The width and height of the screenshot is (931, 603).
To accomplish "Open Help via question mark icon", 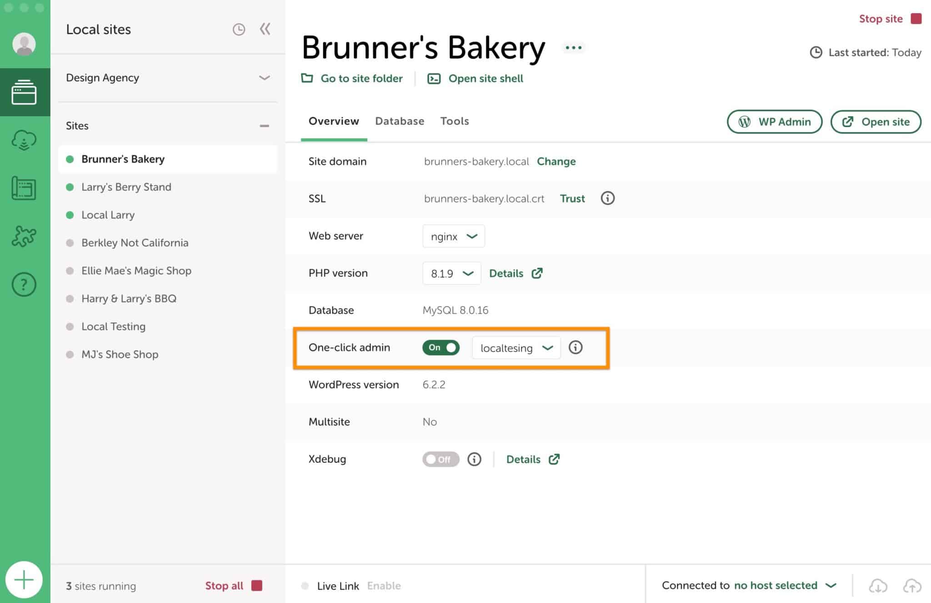I will click(24, 285).
